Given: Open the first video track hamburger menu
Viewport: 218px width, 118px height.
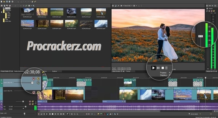Looking at the screenshot, I should (1, 80).
